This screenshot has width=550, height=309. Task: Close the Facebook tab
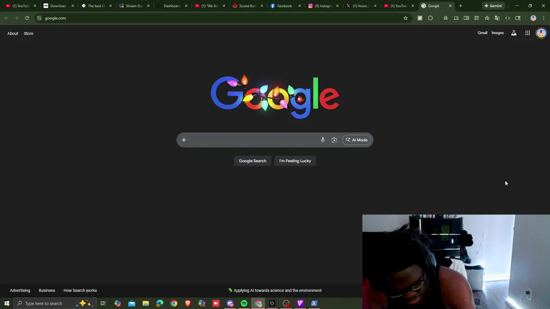tap(299, 6)
